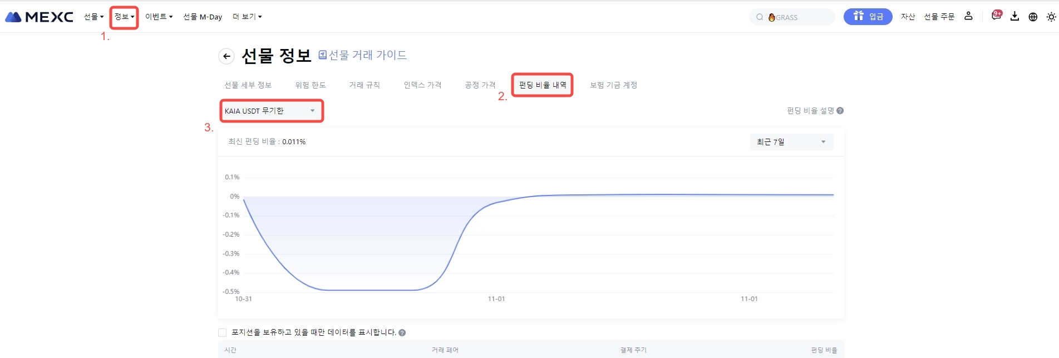Click the download app icon
The image size is (1059, 358).
click(1014, 16)
